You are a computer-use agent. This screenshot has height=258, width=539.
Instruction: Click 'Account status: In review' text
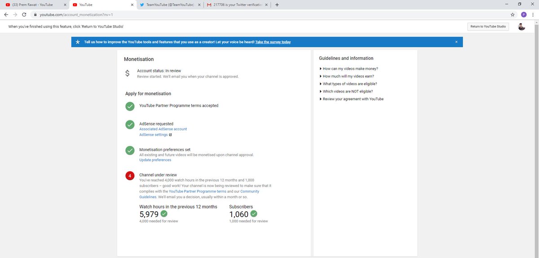(159, 71)
